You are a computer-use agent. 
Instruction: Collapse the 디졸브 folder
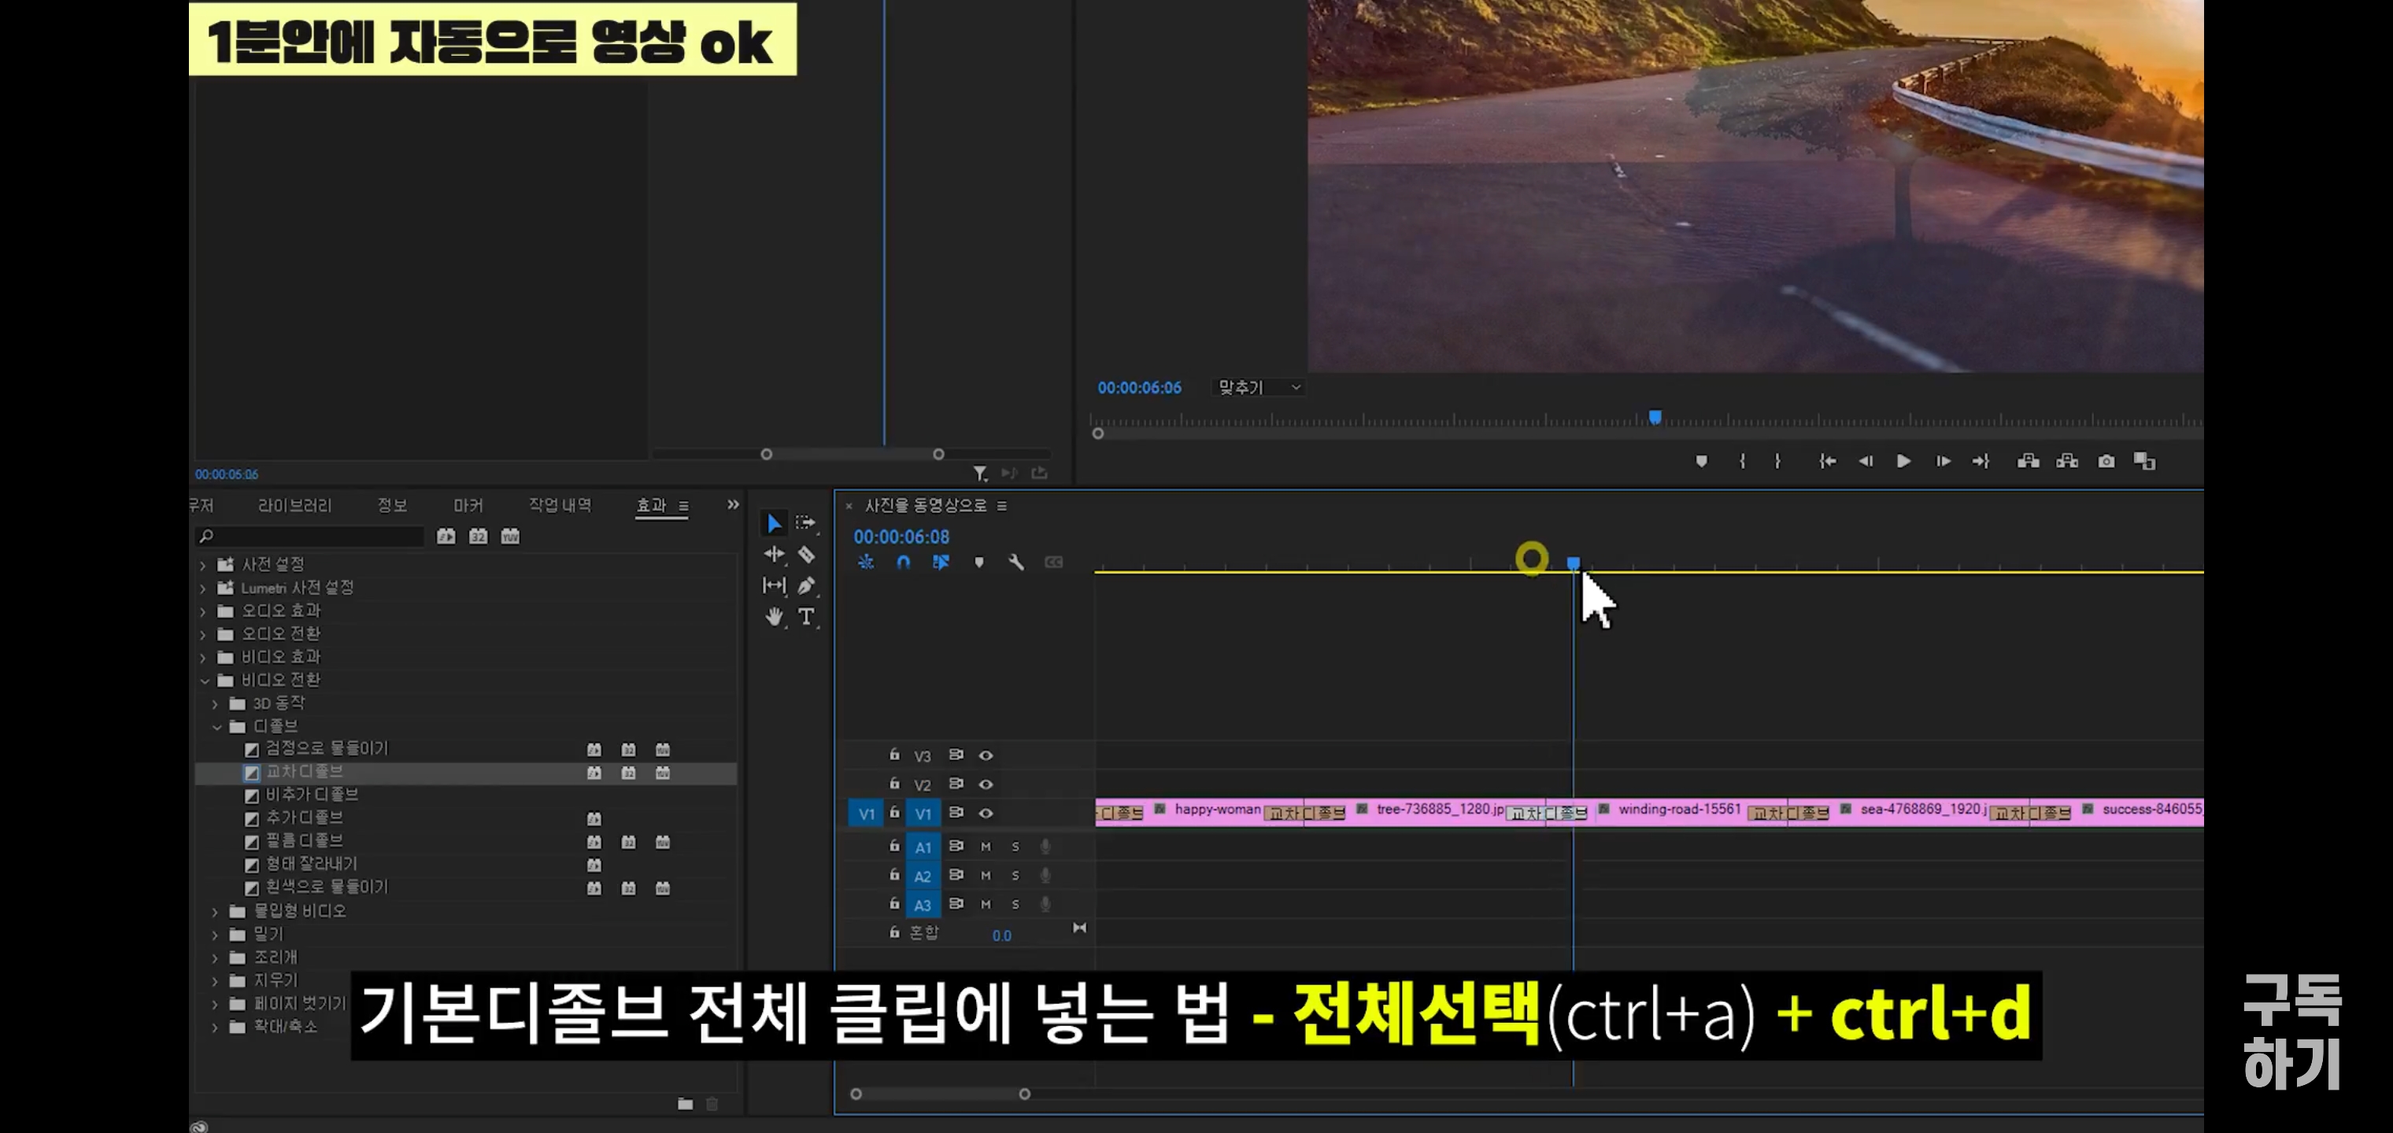coord(216,727)
